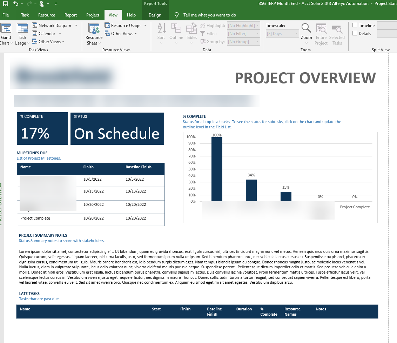Click the Save icon in quick access toolbar

tap(5, 4)
